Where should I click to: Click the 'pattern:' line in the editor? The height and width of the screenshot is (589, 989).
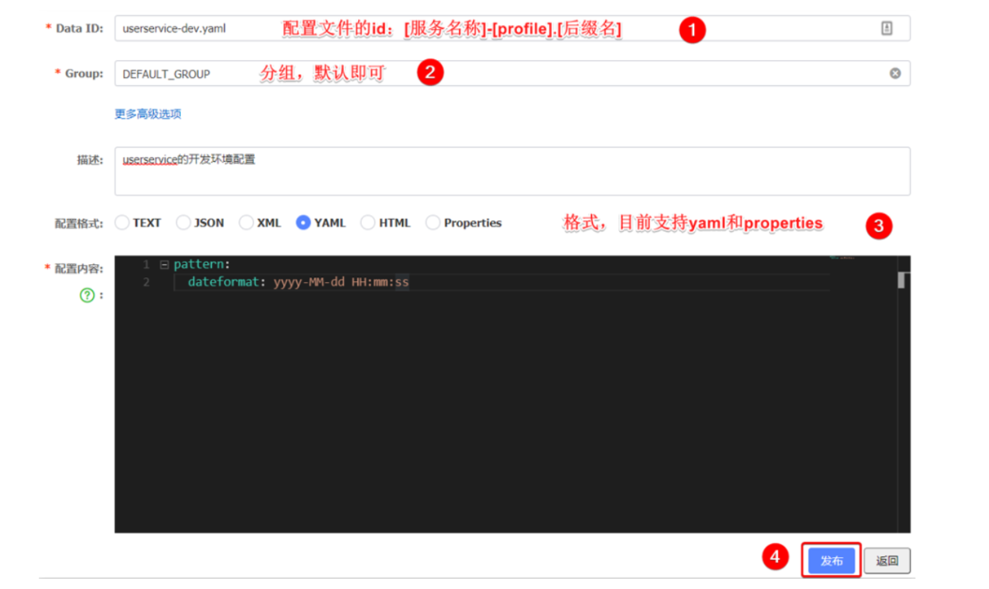coord(202,265)
